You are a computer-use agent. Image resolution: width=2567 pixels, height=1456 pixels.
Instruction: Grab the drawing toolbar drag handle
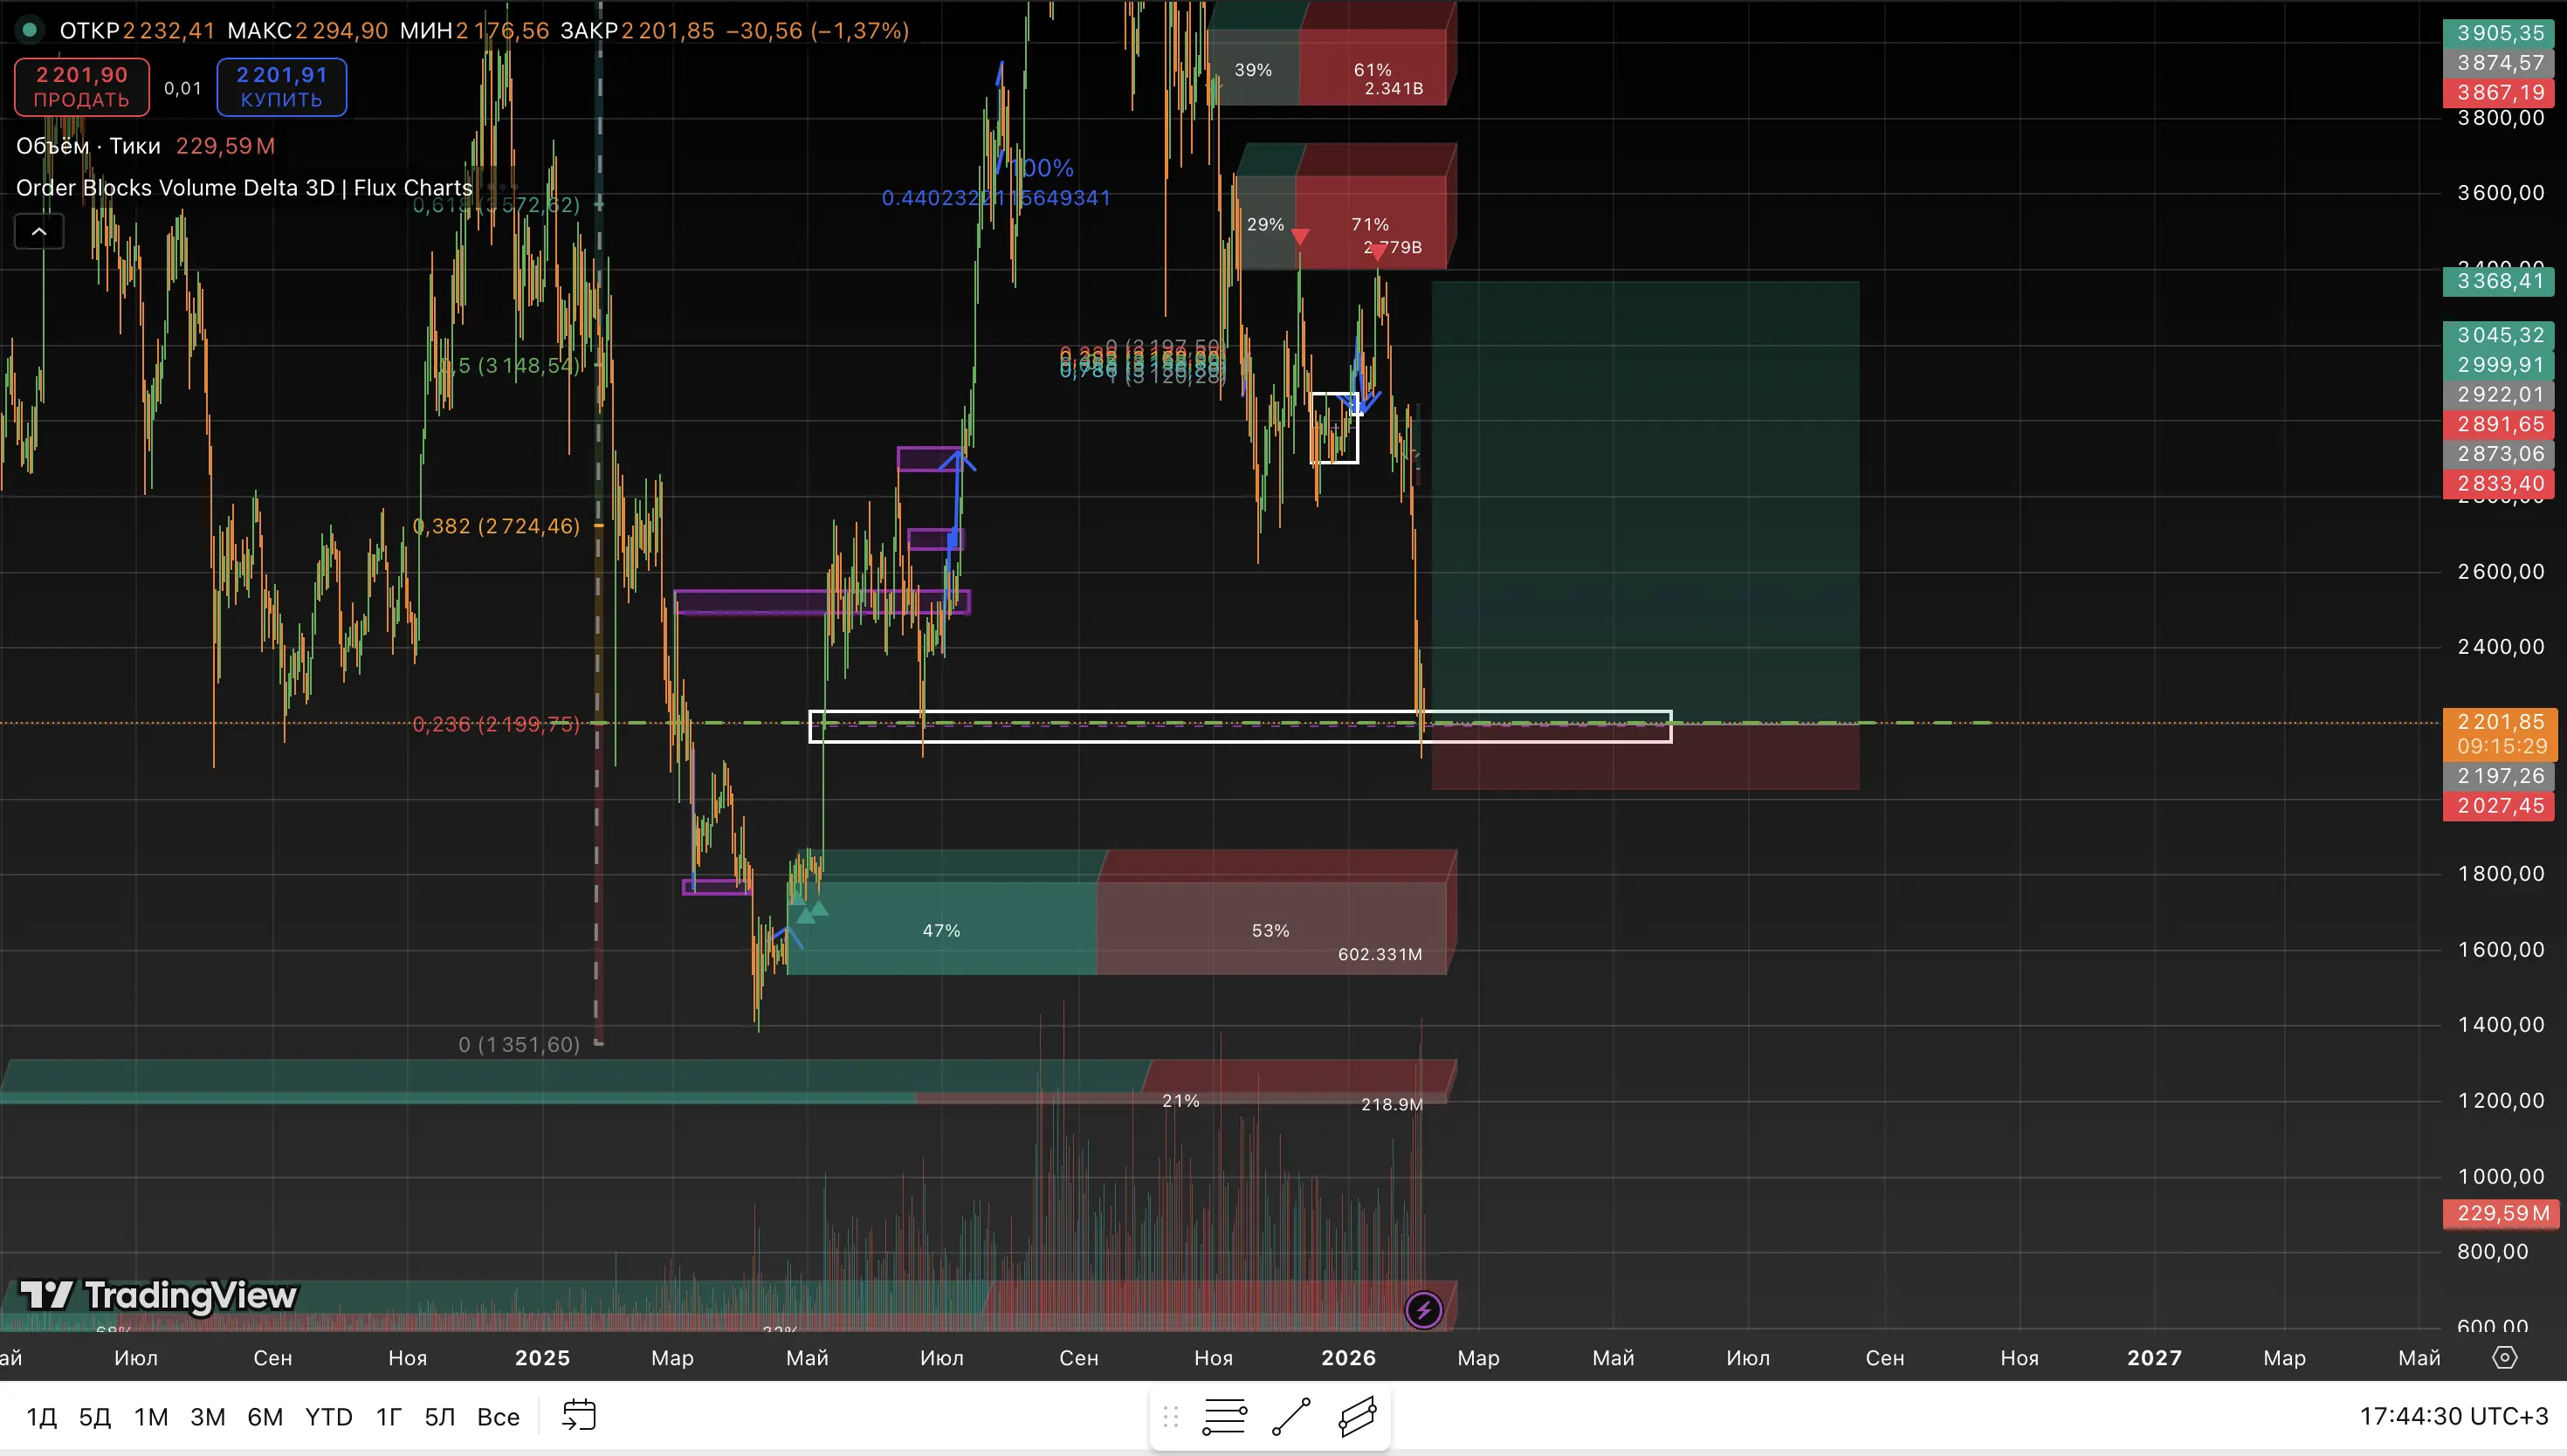coord(1171,1416)
